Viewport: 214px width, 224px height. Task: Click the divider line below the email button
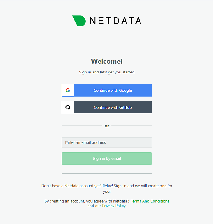click(x=107, y=173)
